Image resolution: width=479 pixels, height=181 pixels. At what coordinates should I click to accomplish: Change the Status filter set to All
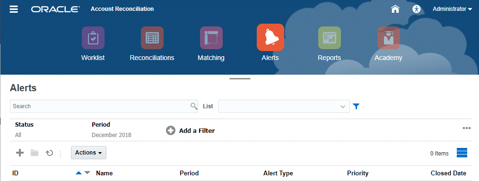coord(24,129)
